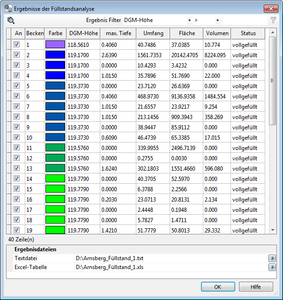Disable the checkbox for Becken 13

pos(17,168)
